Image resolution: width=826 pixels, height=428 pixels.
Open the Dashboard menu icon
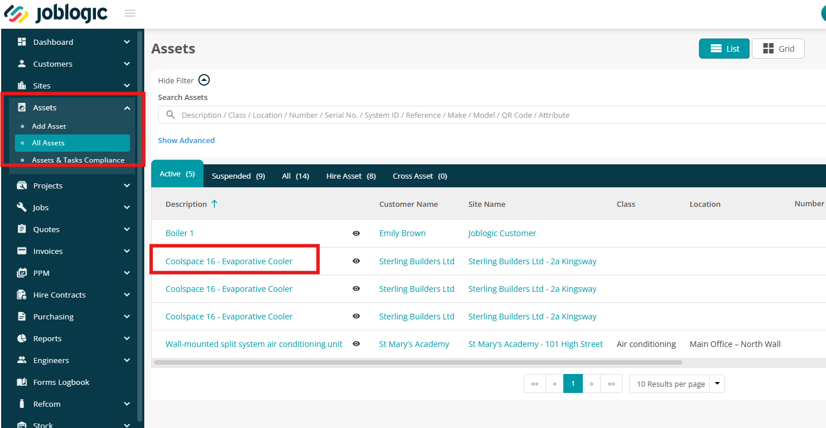coord(22,42)
